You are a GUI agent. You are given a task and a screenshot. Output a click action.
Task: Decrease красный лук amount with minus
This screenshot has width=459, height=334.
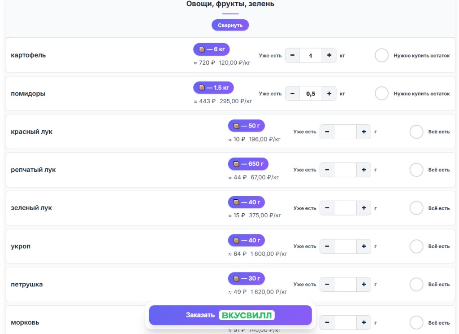tap(327, 132)
